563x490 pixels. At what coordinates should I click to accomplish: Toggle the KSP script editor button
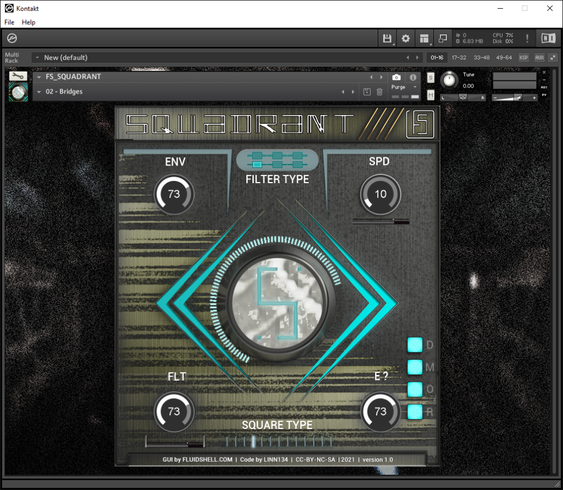523,58
